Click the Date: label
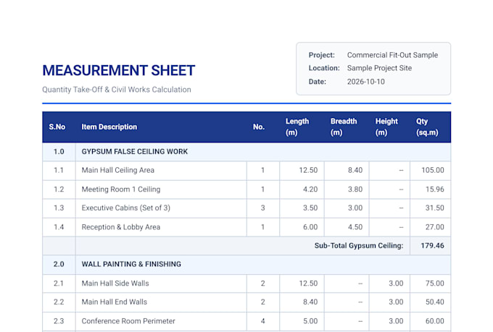The width and height of the screenshot is (493, 332). coord(318,82)
